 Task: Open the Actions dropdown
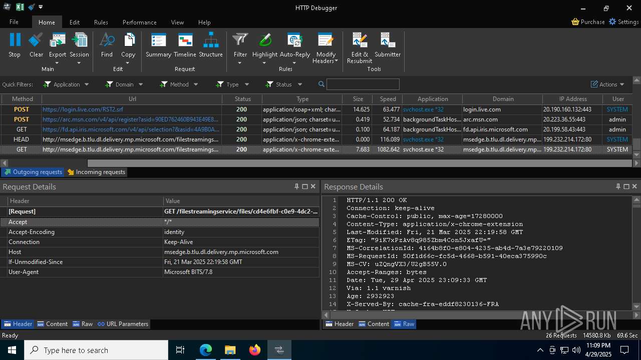[607, 84]
